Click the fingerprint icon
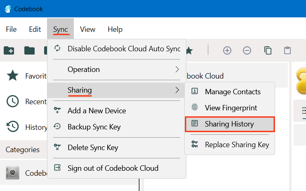Viewport: 306px width, 191px height. coord(195,107)
